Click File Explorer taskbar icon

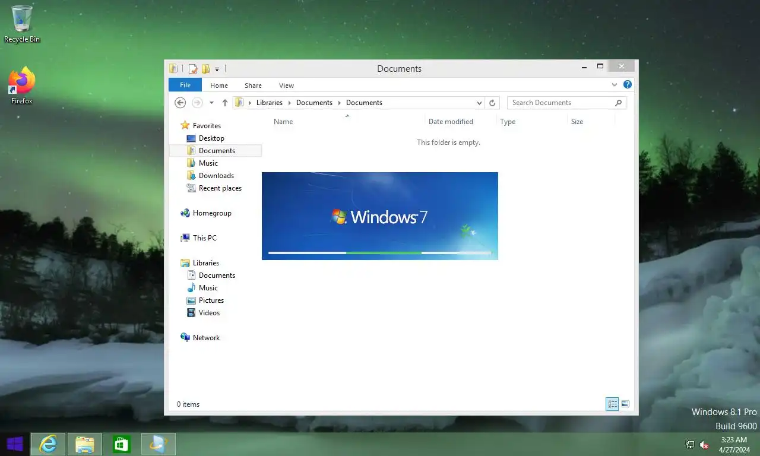click(85, 444)
